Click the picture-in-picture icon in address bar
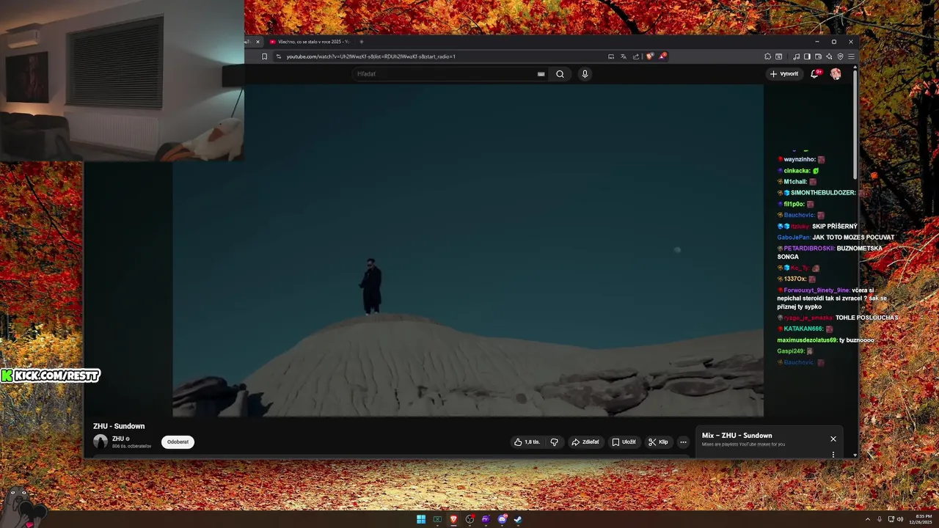939x528 pixels. [611, 56]
